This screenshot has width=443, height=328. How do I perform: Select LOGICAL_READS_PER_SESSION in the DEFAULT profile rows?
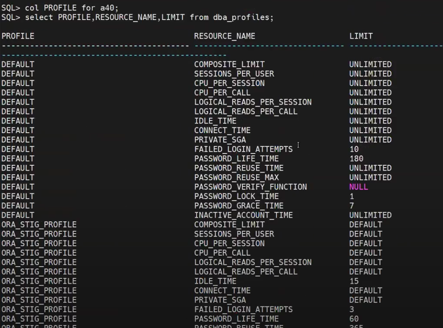[x=253, y=102]
